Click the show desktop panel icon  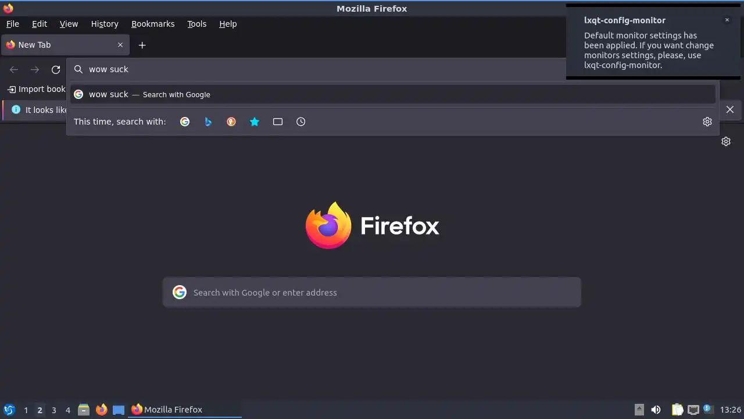pos(119,410)
